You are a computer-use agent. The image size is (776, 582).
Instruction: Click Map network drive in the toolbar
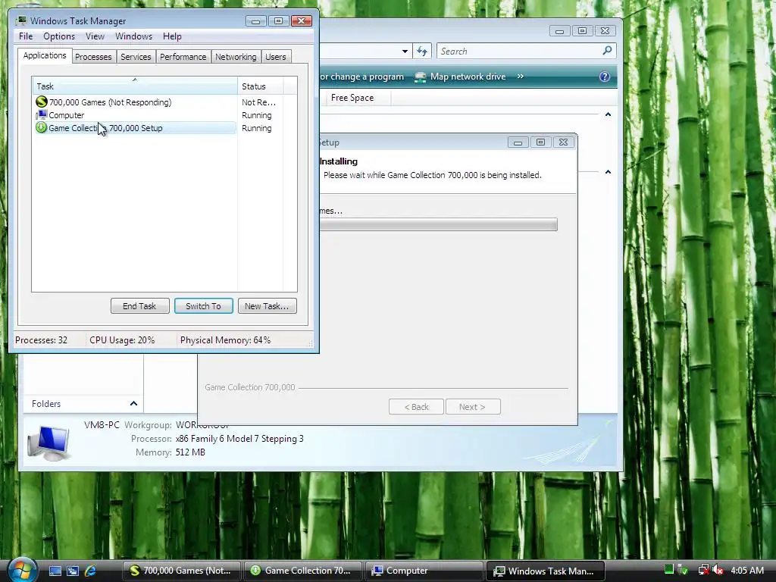[x=461, y=77]
